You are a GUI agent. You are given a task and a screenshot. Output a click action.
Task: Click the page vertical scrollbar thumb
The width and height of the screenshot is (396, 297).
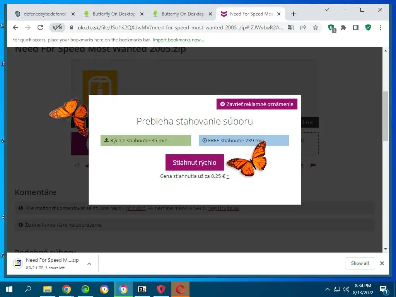click(x=386, y=116)
